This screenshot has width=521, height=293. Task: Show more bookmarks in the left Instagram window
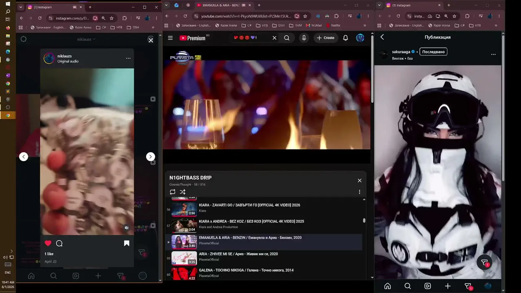[153, 27]
